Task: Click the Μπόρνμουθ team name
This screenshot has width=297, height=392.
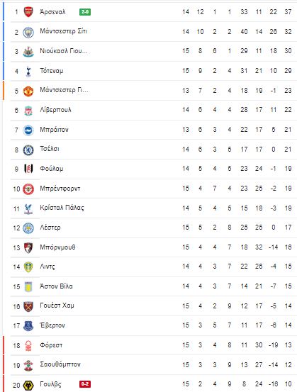Action: pyautogui.click(x=57, y=247)
